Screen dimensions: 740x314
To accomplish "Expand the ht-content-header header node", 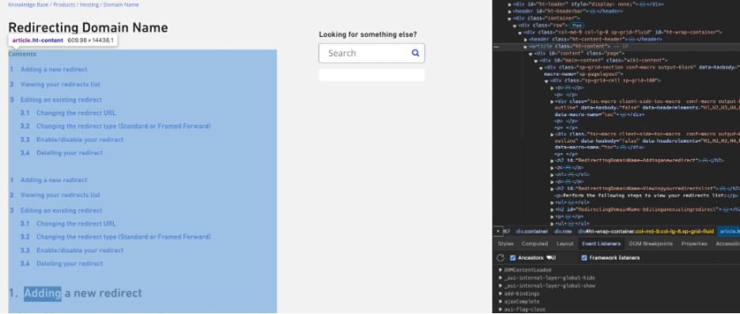I will click(526, 39).
